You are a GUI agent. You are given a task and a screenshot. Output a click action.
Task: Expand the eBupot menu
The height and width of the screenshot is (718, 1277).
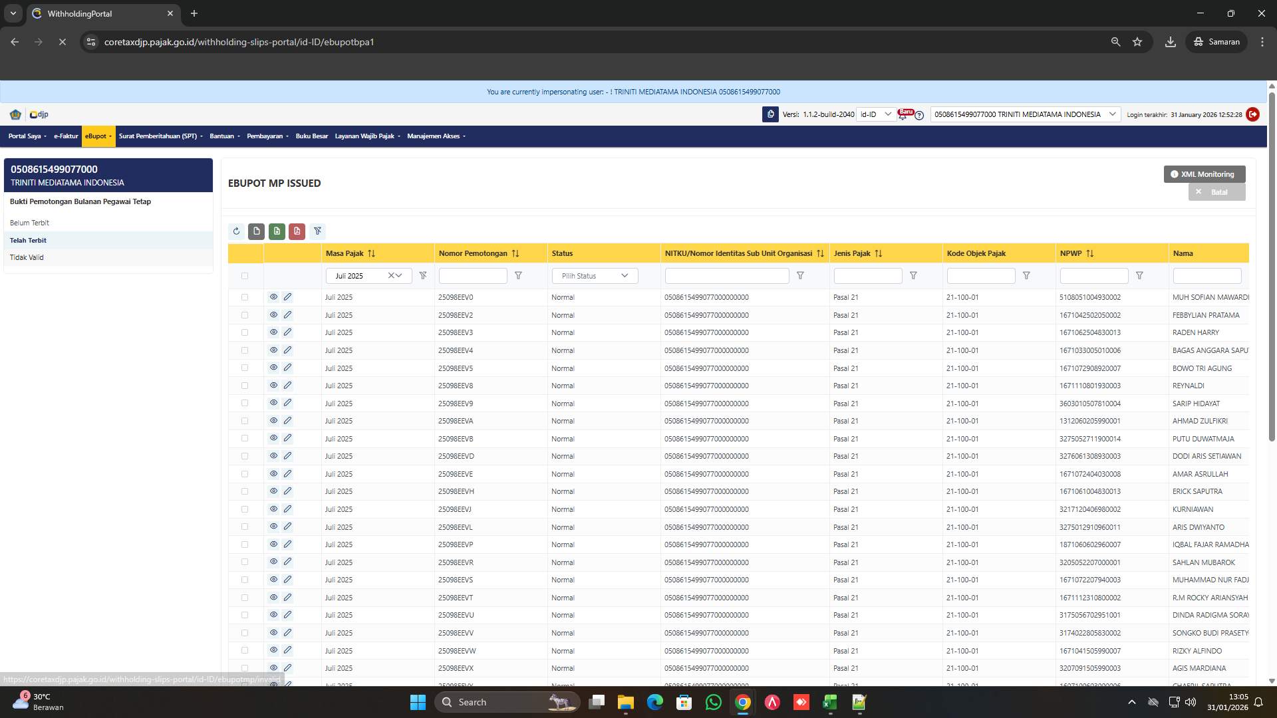[98, 136]
